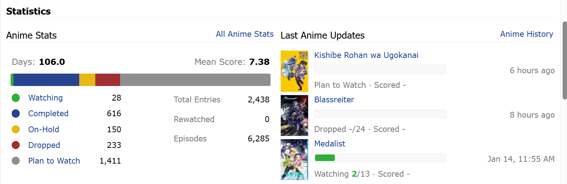Screen dimensions: 567x184
Task: Click the green Watching status dot
Action: 16,98
